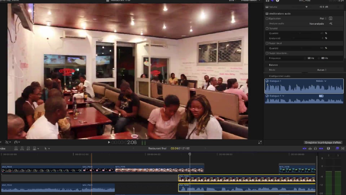Image resolution: width=346 pixels, height=195 pixels.
Task: Enable the Égalisation checkbox
Action: 267,18
